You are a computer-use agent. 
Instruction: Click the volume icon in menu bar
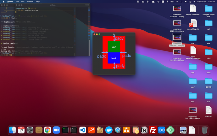point(186,2)
